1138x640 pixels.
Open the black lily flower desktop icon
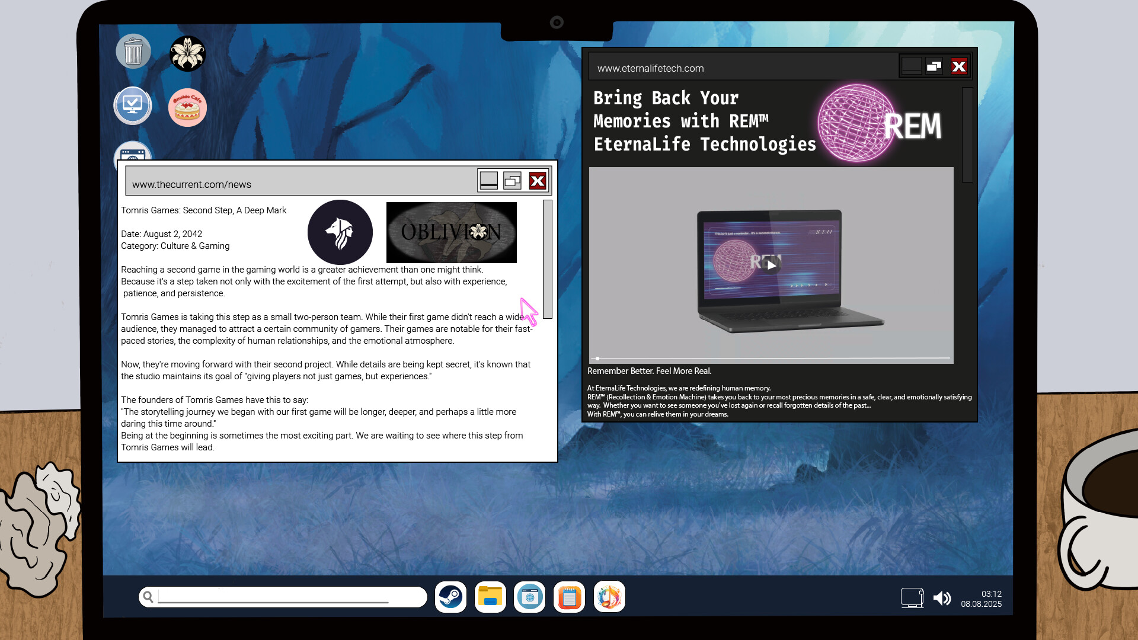tap(187, 53)
